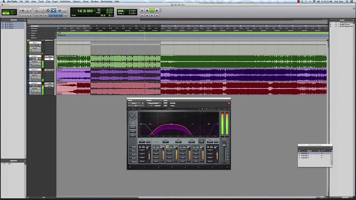Toggle Solo on Audio 1 track

(x=37, y=59)
